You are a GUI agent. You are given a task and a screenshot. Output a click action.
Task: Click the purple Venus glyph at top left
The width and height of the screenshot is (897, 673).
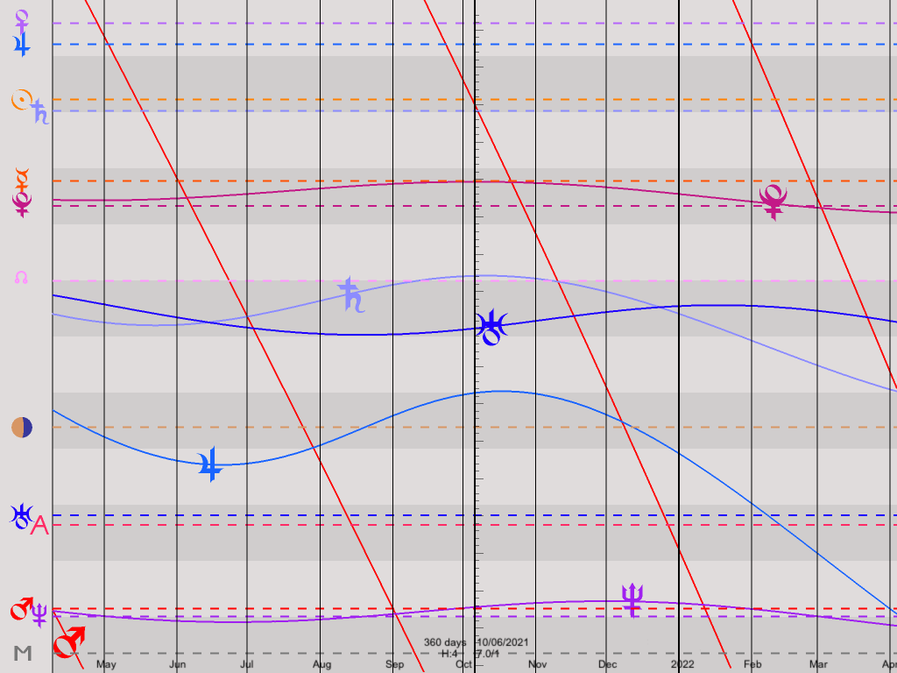(22, 17)
